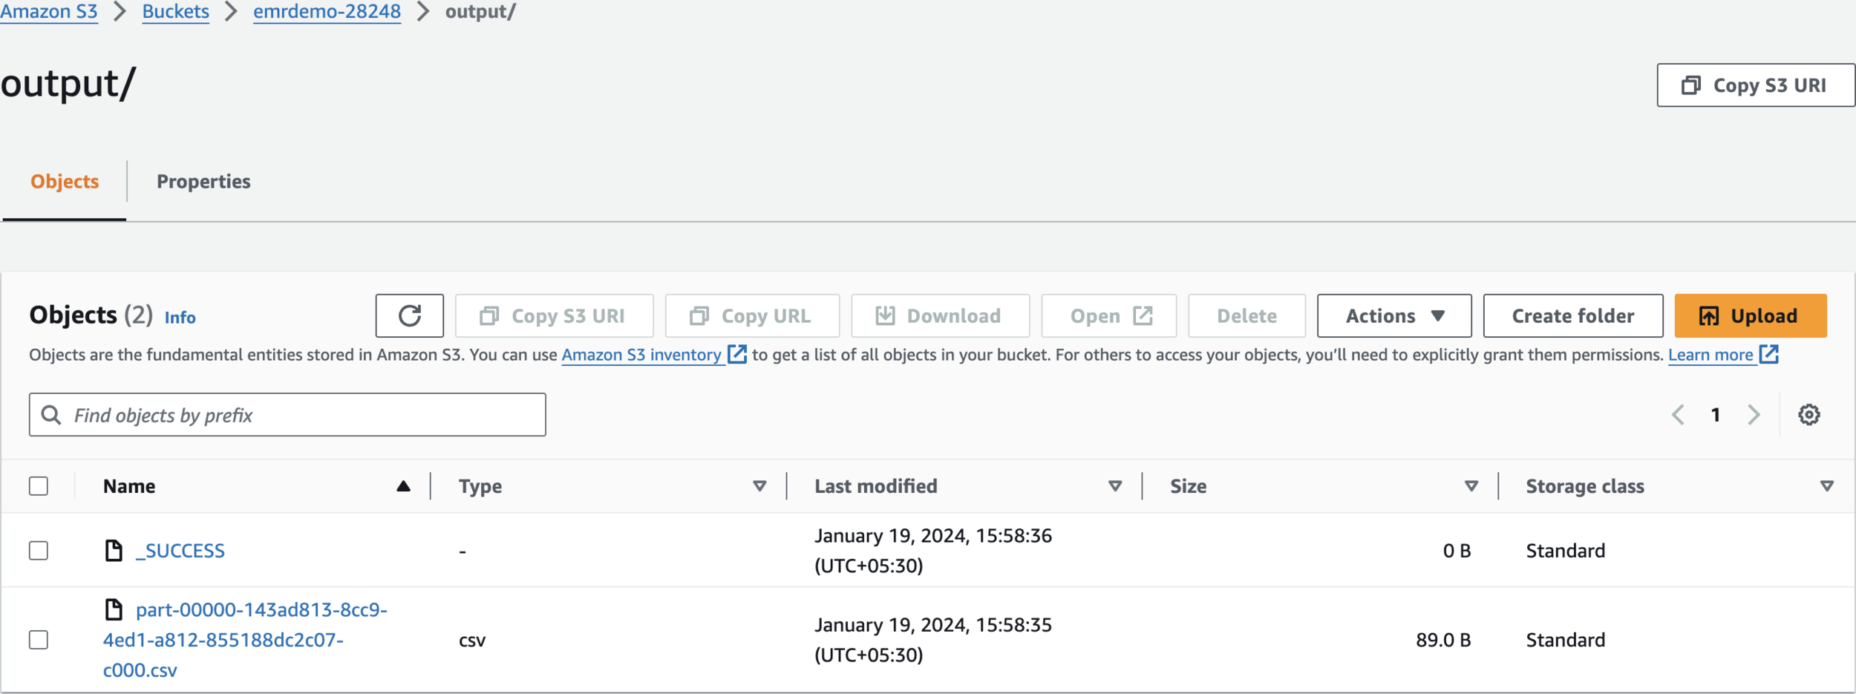Click Standard storage class in _SUCCESS row
The image size is (1856, 694).
(x=1566, y=551)
